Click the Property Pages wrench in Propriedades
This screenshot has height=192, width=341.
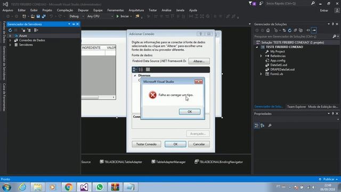pos(270,125)
